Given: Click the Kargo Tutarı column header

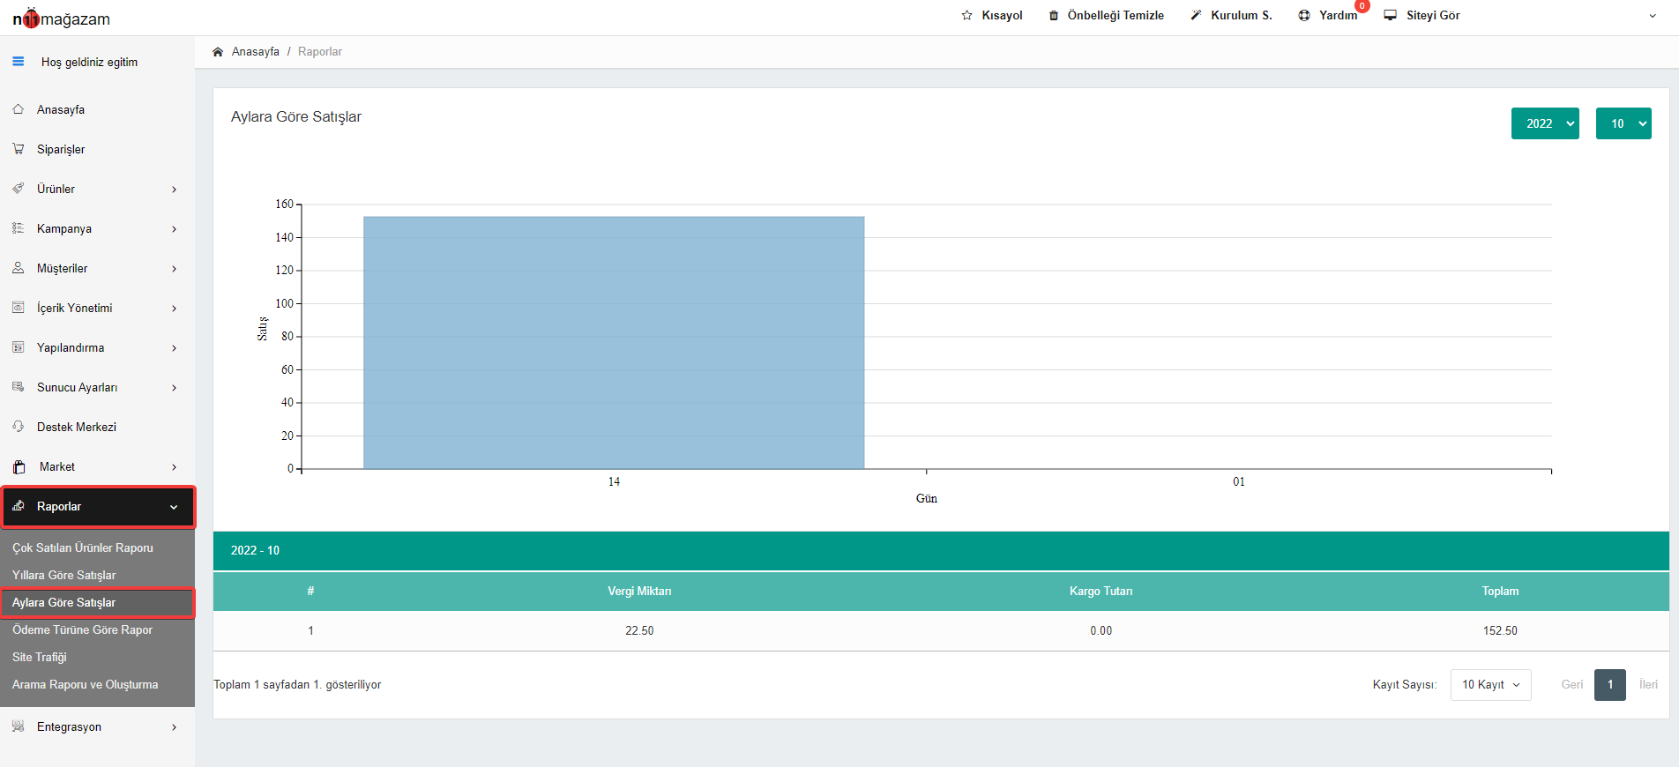Looking at the screenshot, I should pyautogui.click(x=1101, y=591).
